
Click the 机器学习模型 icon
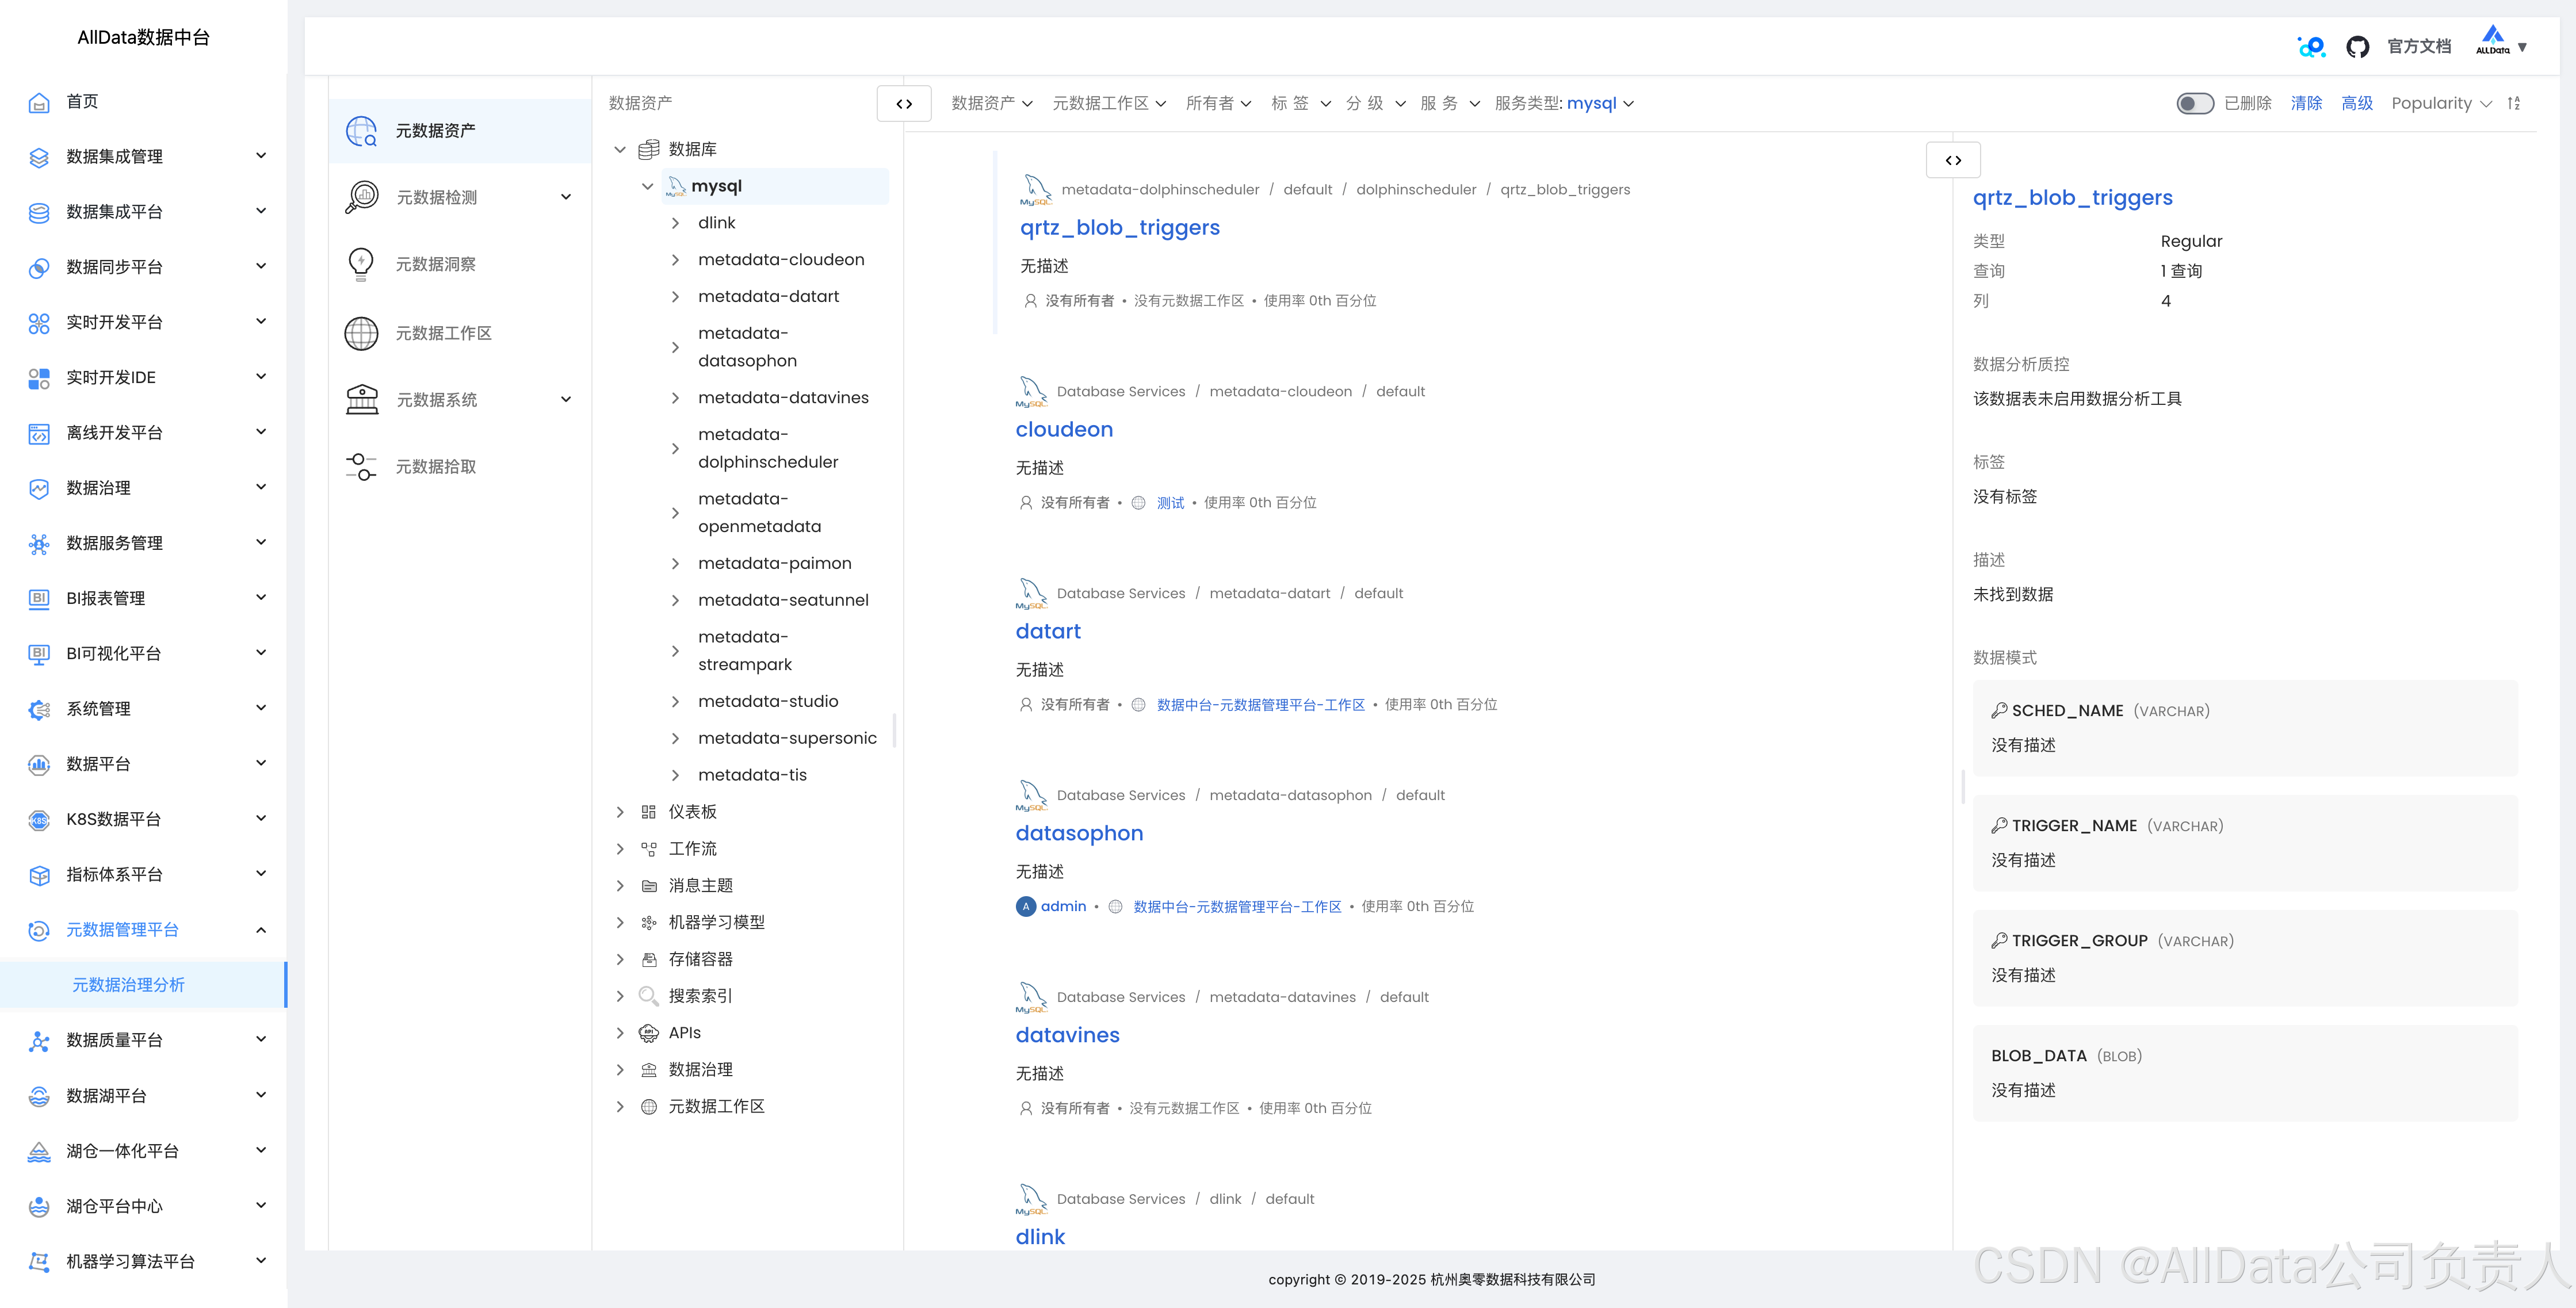coord(649,922)
